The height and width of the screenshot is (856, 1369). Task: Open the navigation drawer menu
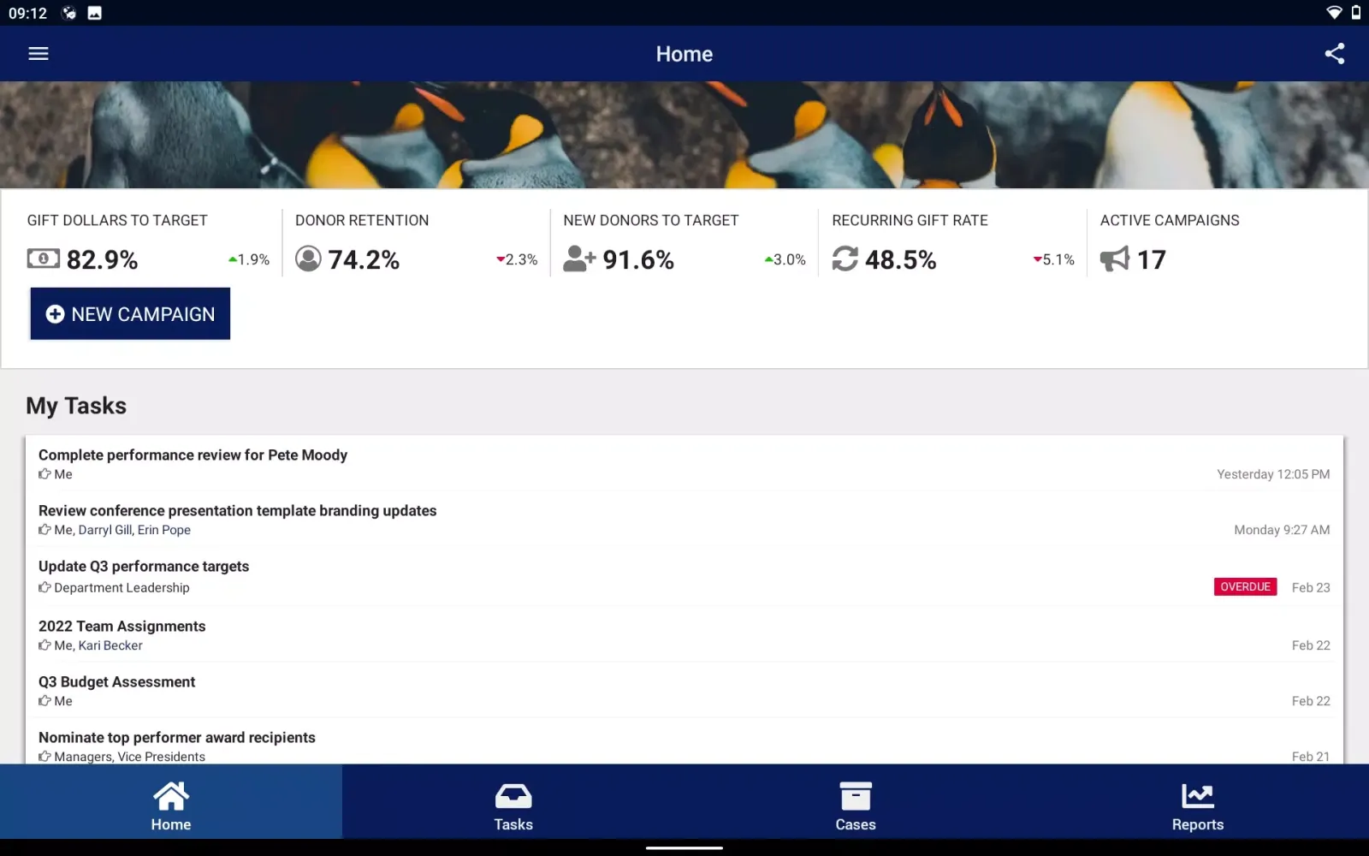38,53
